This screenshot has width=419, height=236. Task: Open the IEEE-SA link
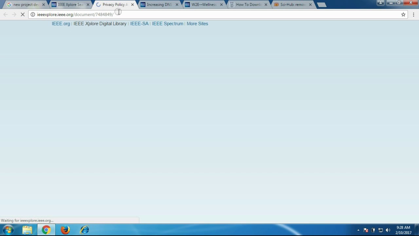(x=139, y=24)
